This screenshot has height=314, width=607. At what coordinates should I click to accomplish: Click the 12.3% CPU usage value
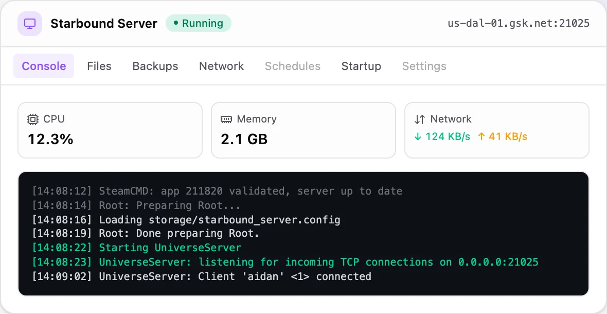pyautogui.click(x=50, y=139)
